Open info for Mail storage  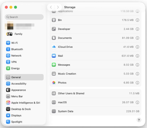pos(137,56)
